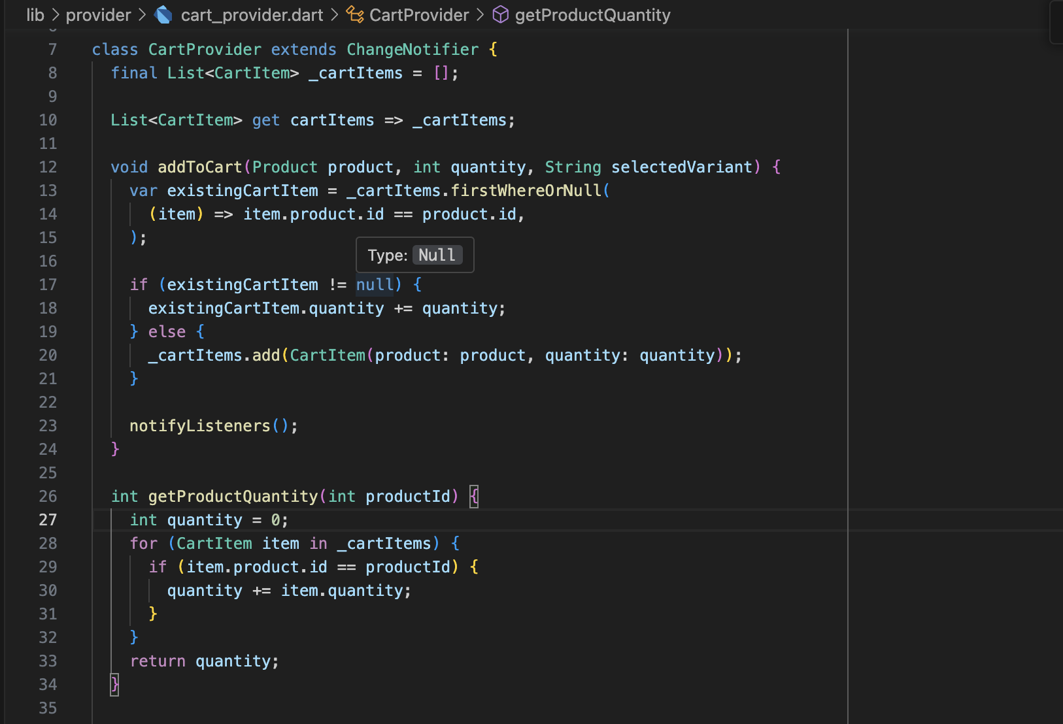The height and width of the screenshot is (724, 1063).
Task: Click line number 12 in gutter
Action: tap(48, 167)
